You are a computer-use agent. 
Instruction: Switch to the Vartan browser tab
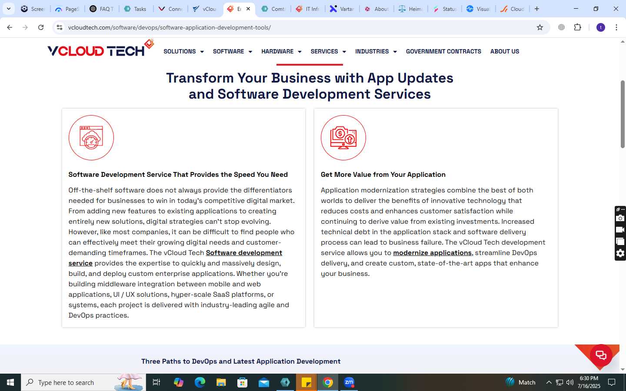coord(342,9)
